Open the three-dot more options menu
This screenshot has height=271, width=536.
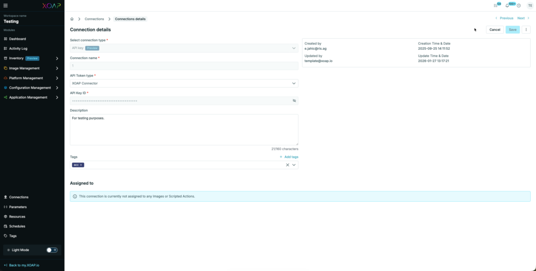pos(526,30)
